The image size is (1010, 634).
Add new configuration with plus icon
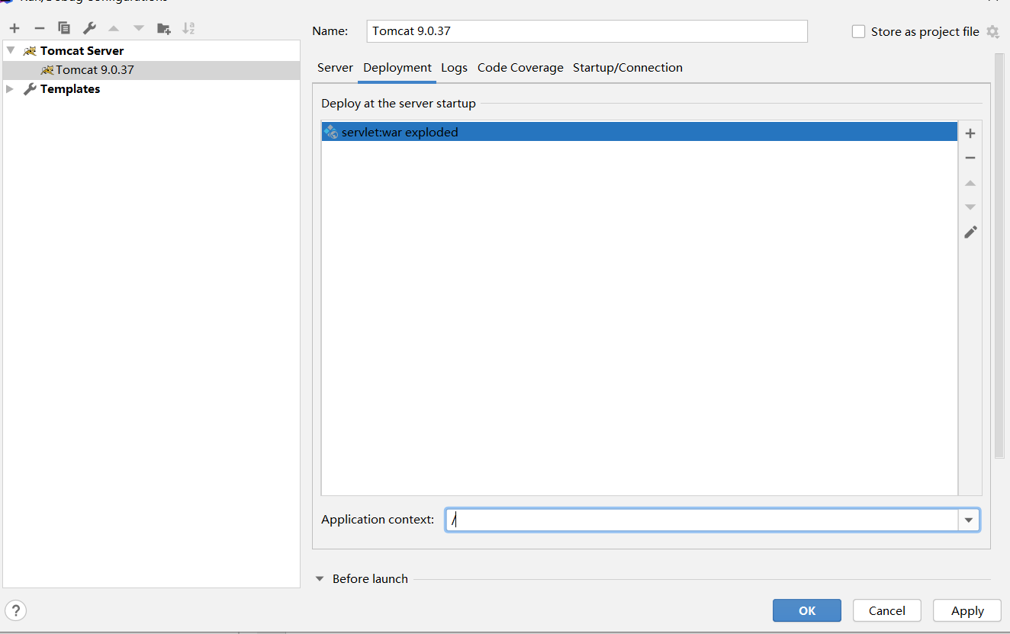(14, 28)
